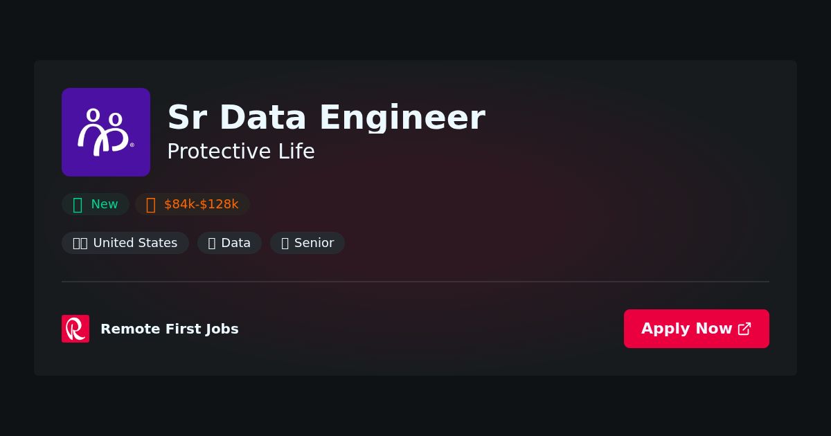Click the salary badge's orange icon
The height and width of the screenshot is (436, 831).
[x=151, y=204]
